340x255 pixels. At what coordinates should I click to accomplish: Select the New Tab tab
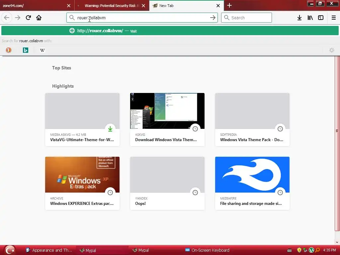184,6
